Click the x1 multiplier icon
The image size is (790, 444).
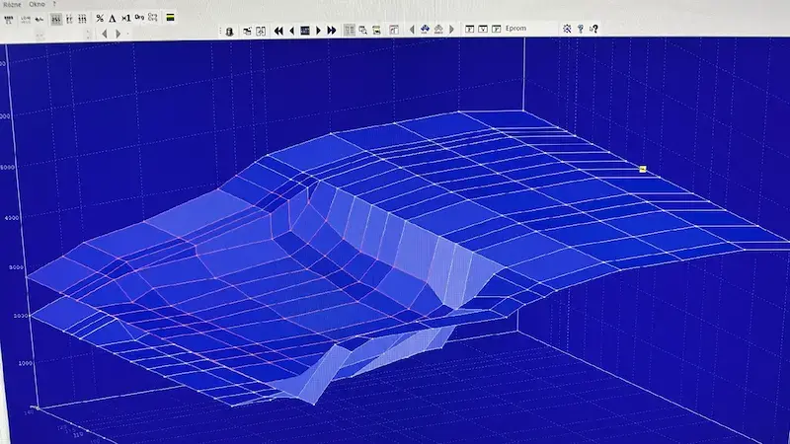(126, 18)
